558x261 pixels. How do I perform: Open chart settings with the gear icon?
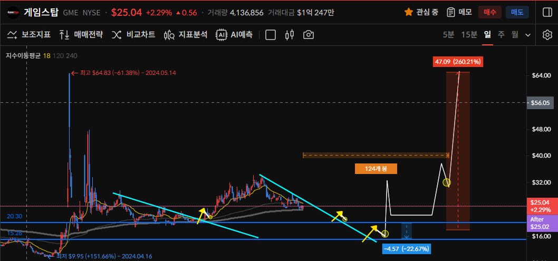click(x=547, y=34)
